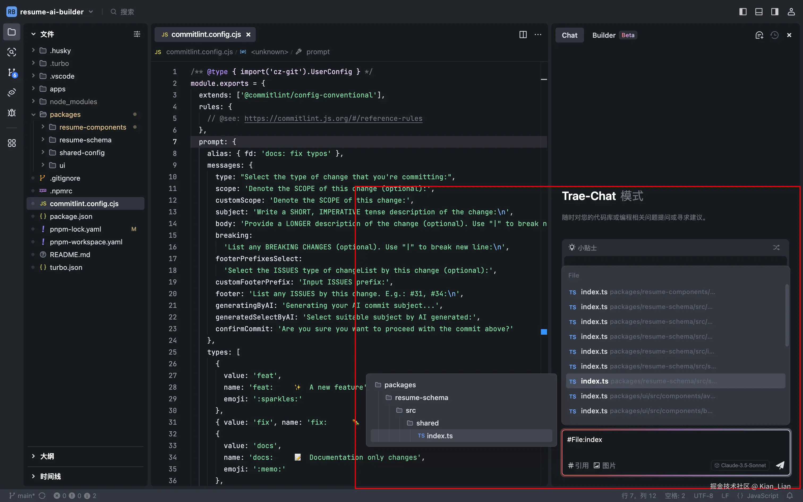Viewport: 803px width, 502px height.
Task: Select the Chat tab
Action: pyautogui.click(x=569, y=35)
